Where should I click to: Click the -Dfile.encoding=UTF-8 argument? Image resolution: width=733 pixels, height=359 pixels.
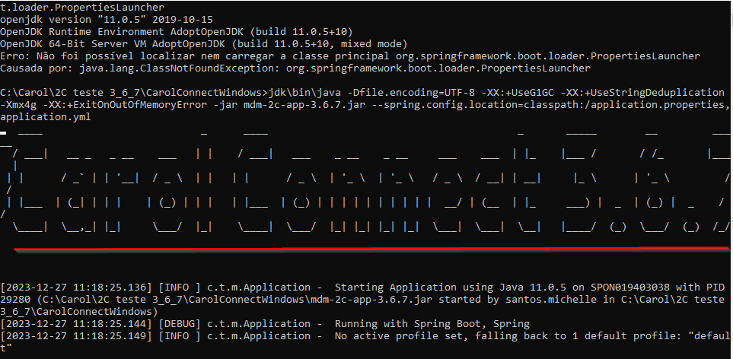click(407, 93)
